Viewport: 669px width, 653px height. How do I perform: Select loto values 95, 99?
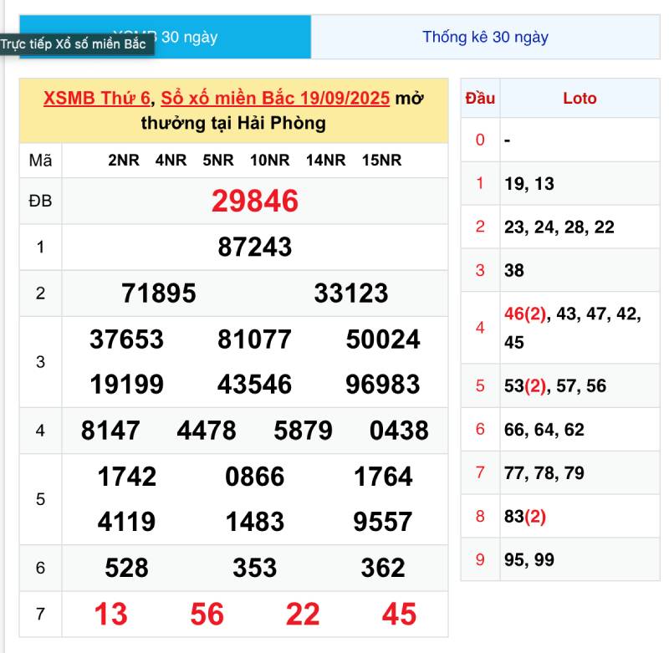pyautogui.click(x=529, y=560)
